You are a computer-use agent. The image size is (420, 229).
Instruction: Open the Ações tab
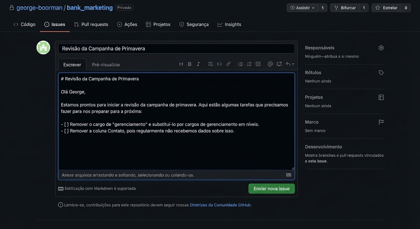(x=127, y=24)
